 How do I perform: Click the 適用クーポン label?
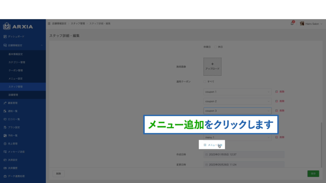[183, 82]
